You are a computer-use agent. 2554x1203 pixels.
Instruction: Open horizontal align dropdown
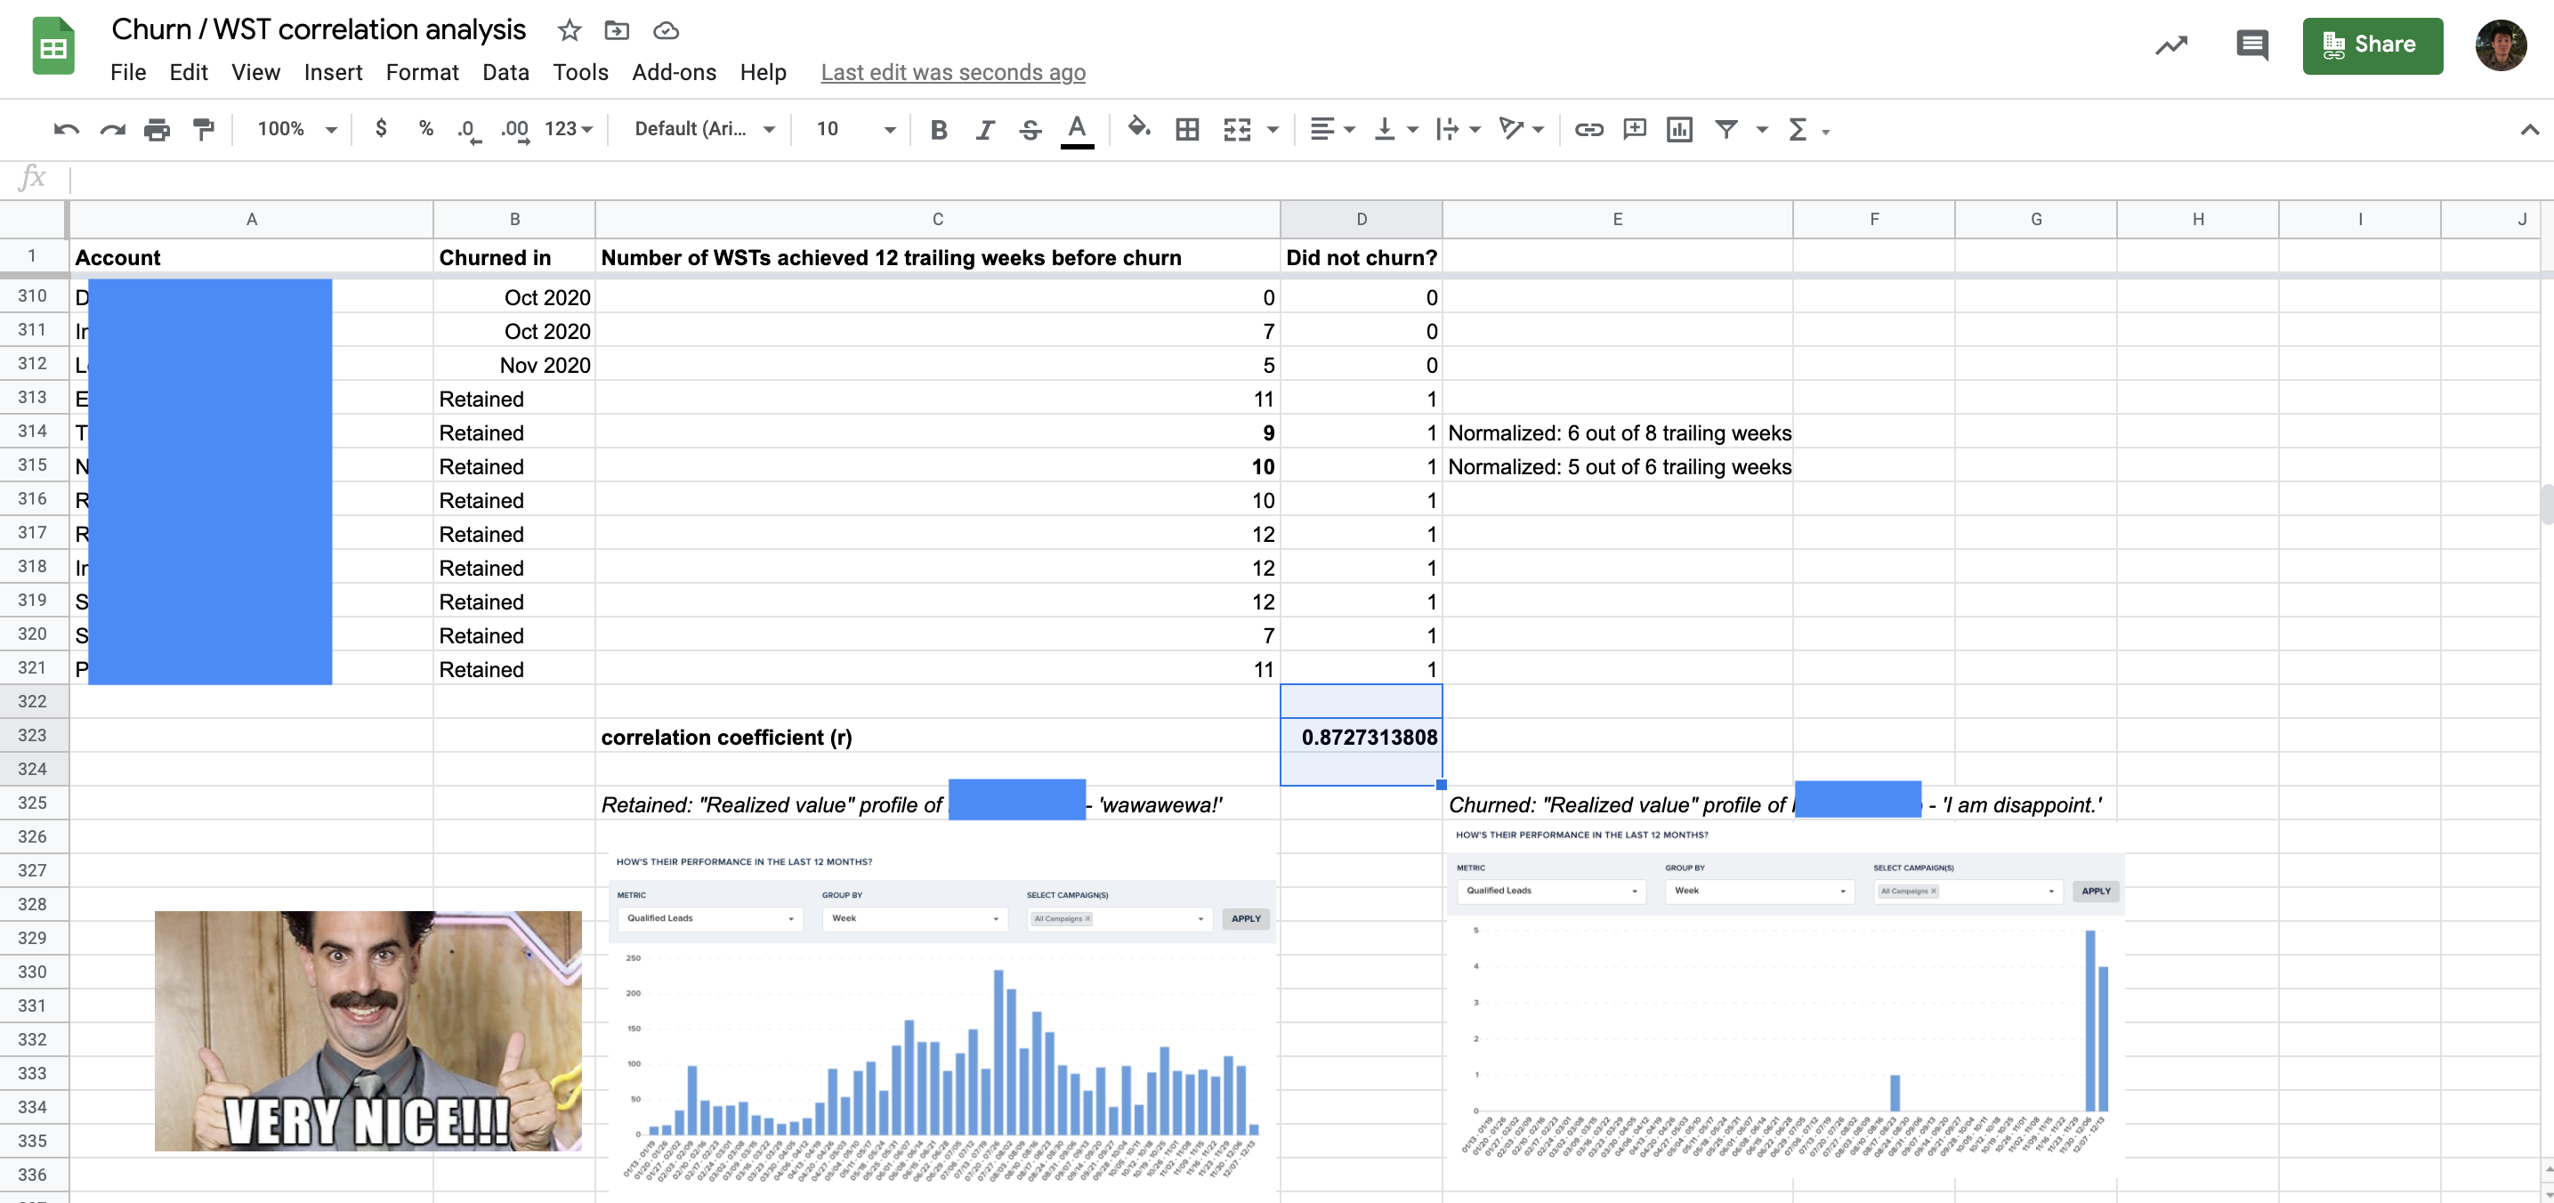click(1331, 129)
